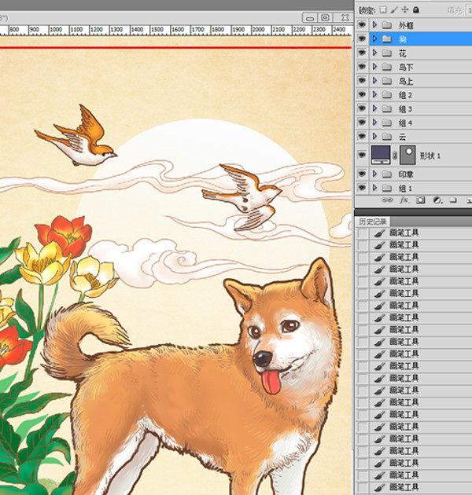Expand the 花 group triangle

[x=375, y=53]
